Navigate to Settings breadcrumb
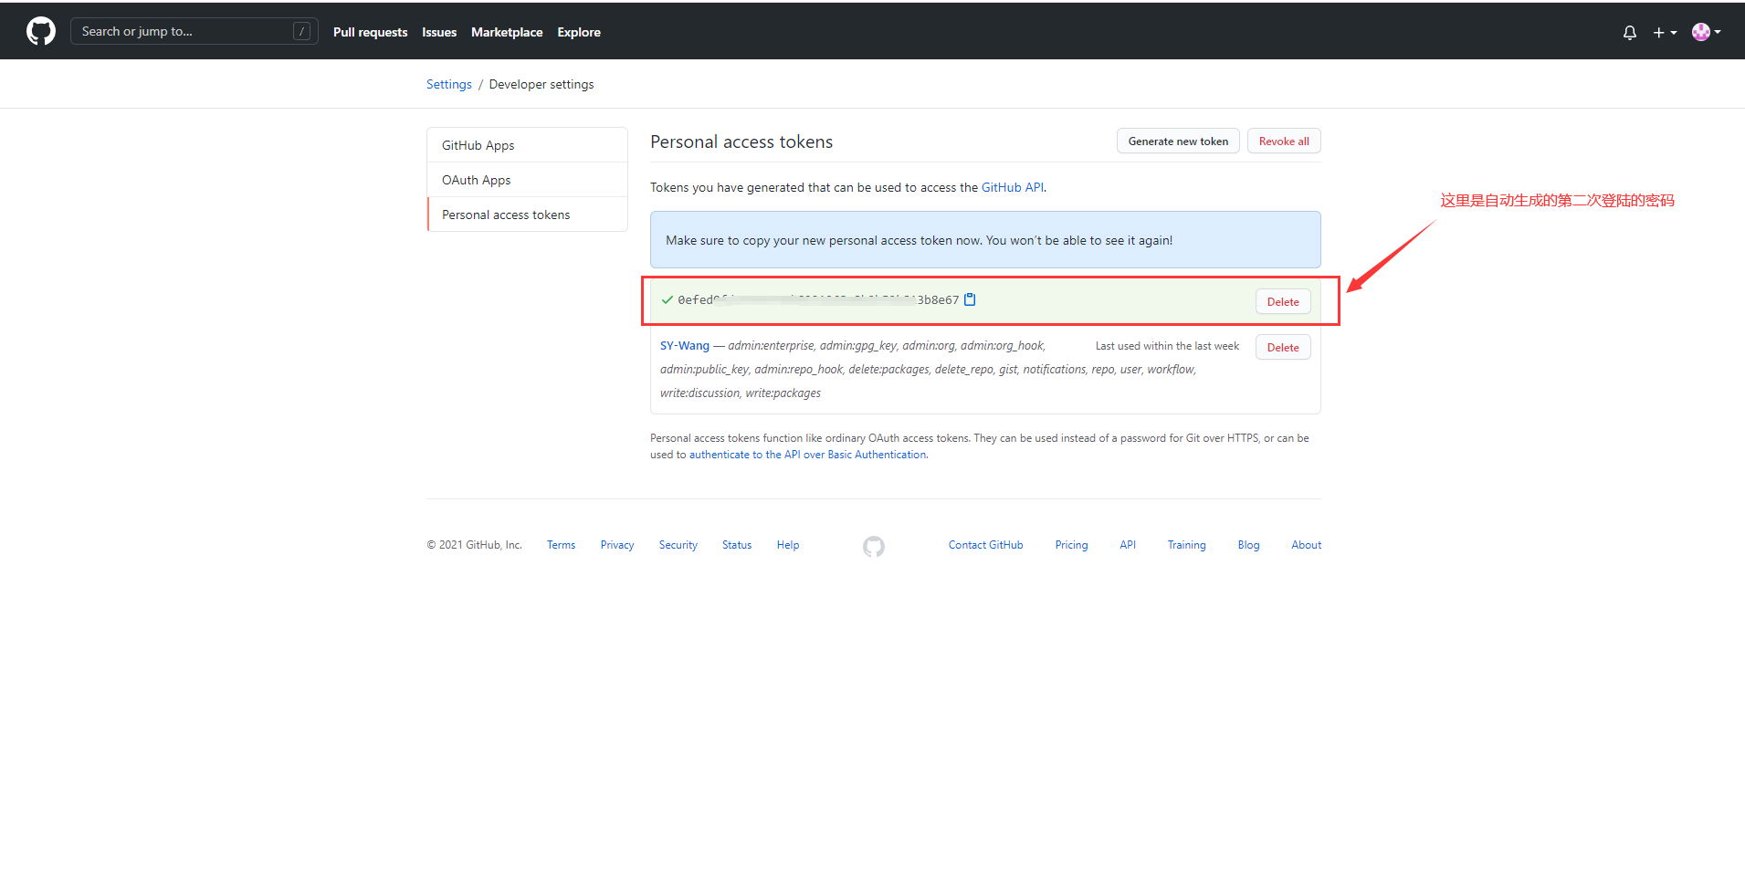1745x880 pixels. (x=449, y=84)
